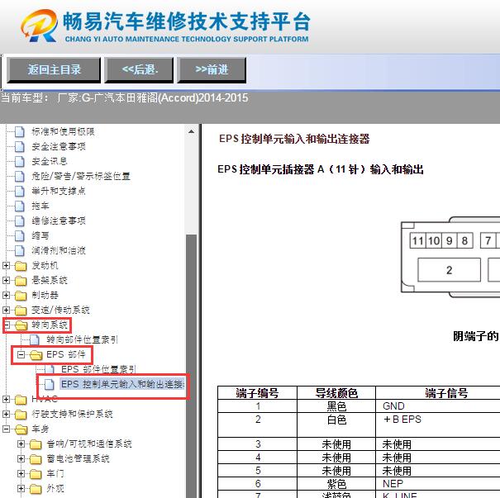This screenshot has width=500, height=498.
Task: Expand the 行驶支持和保护系统 folder
Action: pyautogui.click(x=6, y=414)
